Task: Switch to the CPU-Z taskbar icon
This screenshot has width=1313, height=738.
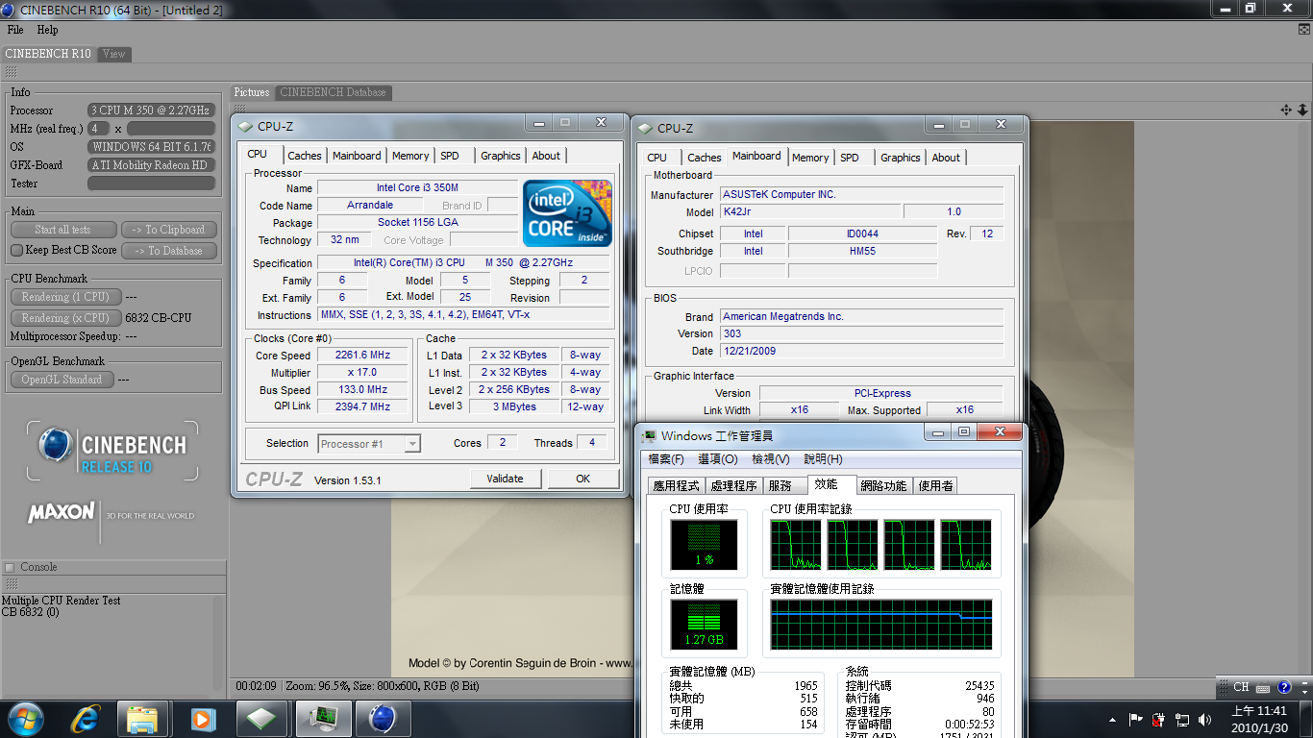Action: 261,719
